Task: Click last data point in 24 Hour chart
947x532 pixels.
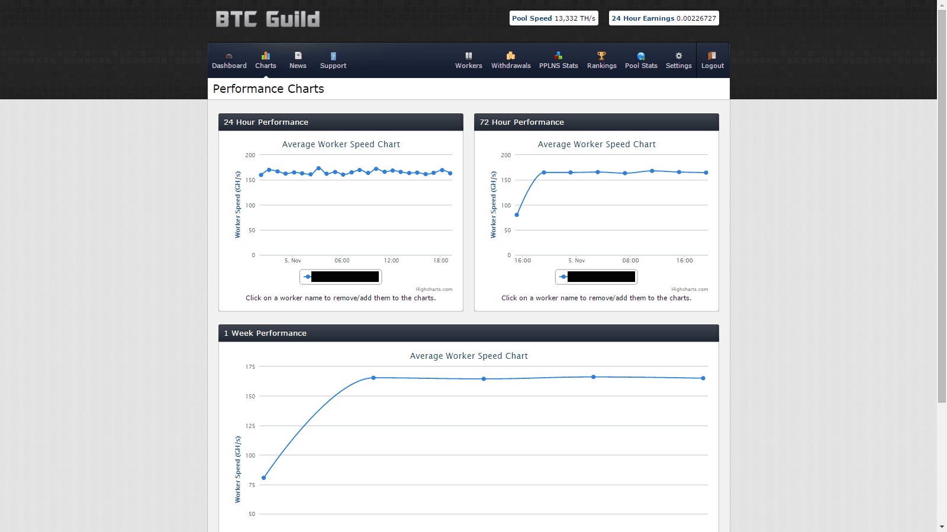Action: [x=450, y=173]
